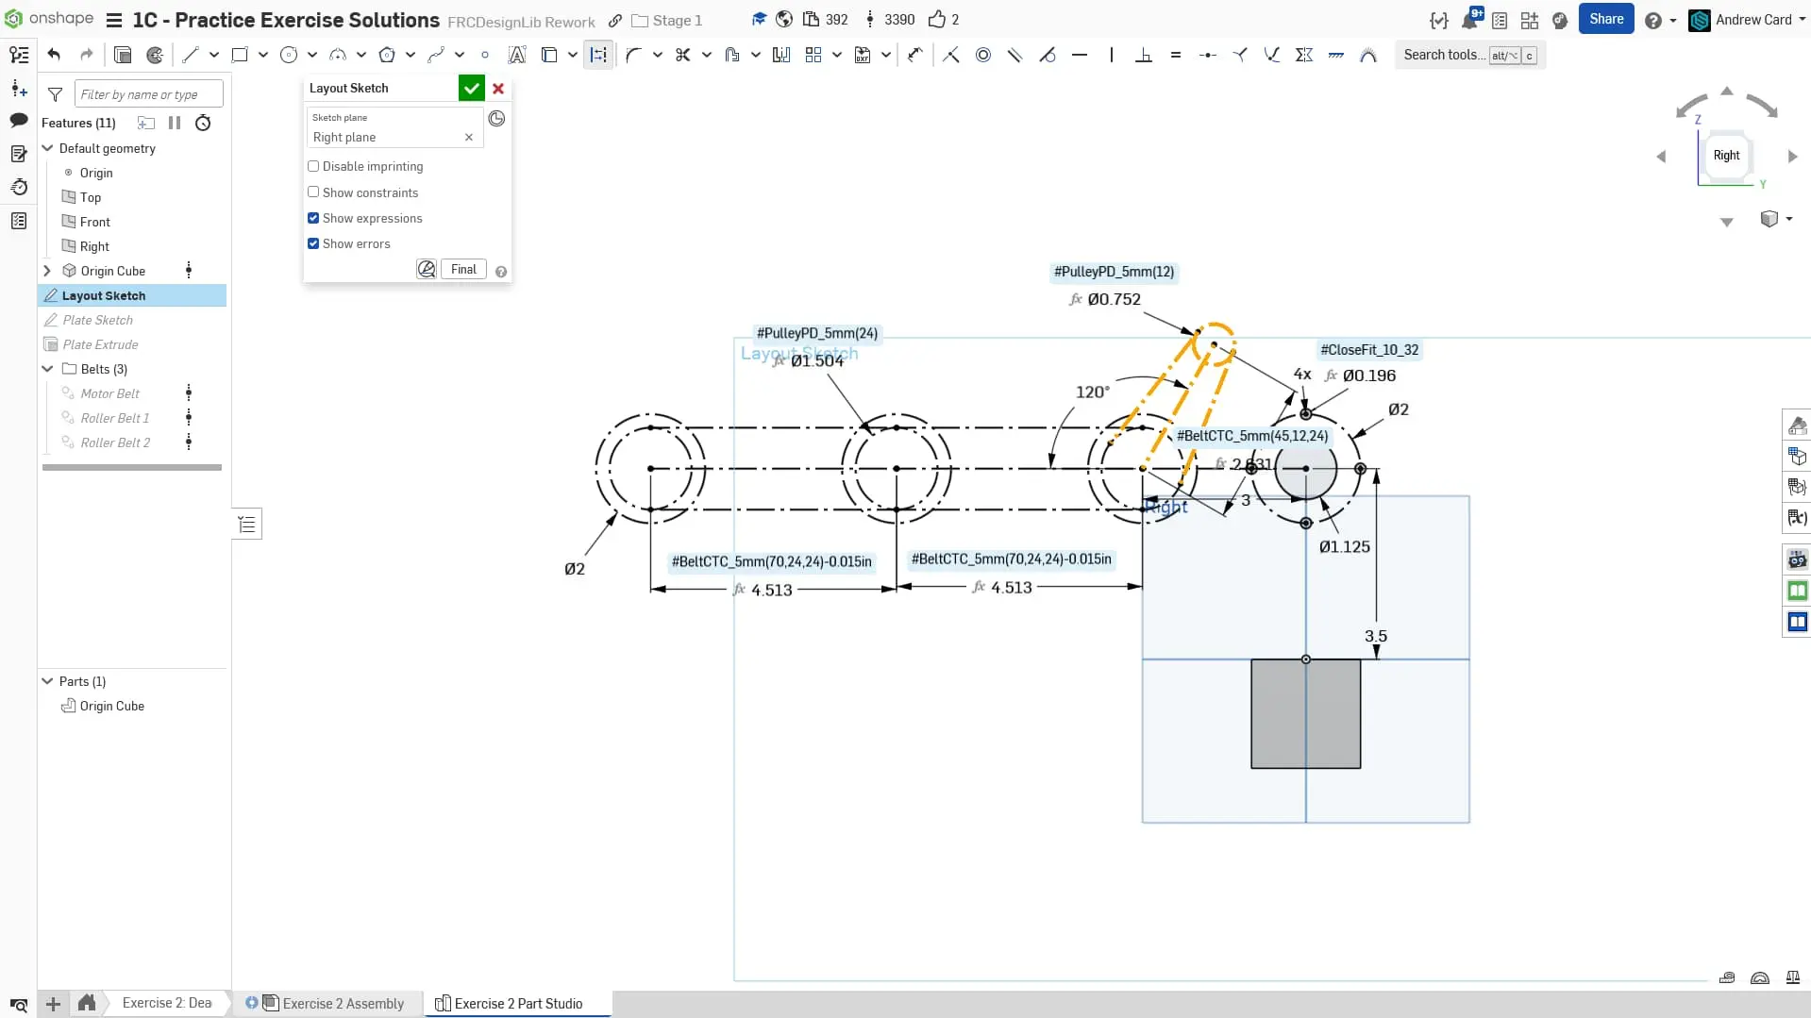Accept Layout Sketch with green checkmark
This screenshot has height=1018, width=1811.
tap(471, 88)
